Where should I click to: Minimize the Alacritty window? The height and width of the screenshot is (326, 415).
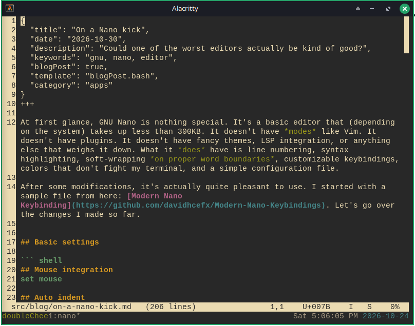tap(372, 9)
